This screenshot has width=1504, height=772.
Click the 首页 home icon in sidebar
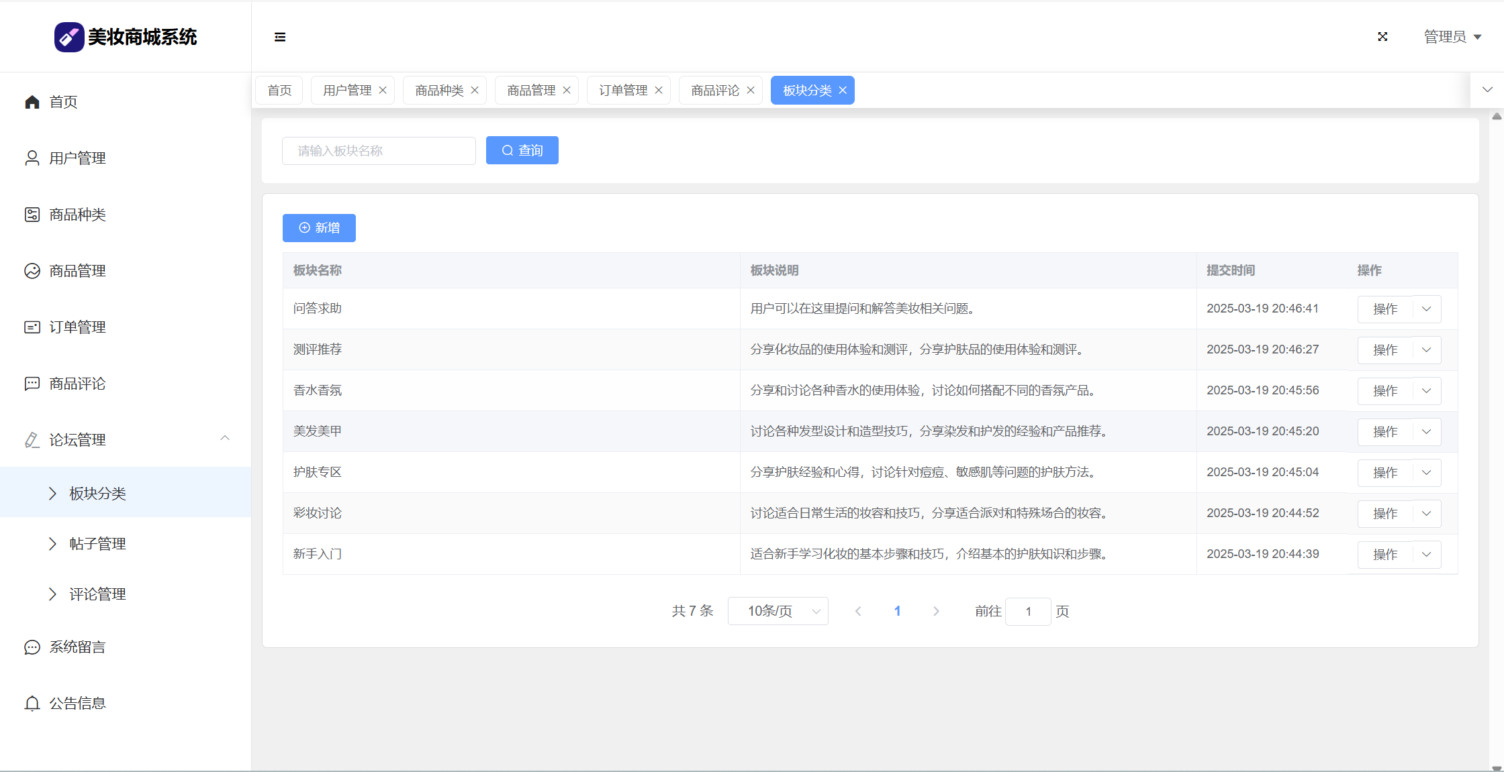tap(32, 102)
